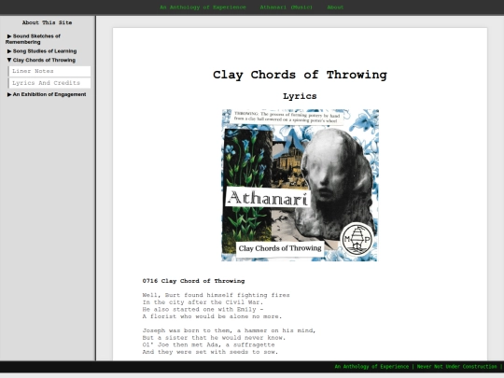Screen dimensions: 504x378
Task: Expand An Exhibition of Engagement section
Action: click(x=47, y=94)
